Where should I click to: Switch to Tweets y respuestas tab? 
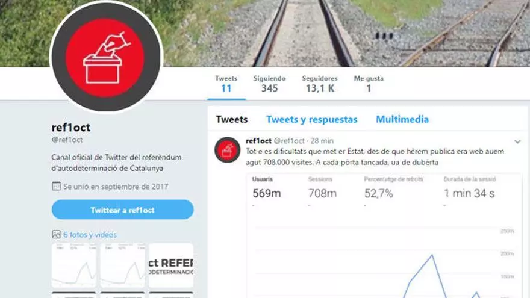tap(311, 120)
